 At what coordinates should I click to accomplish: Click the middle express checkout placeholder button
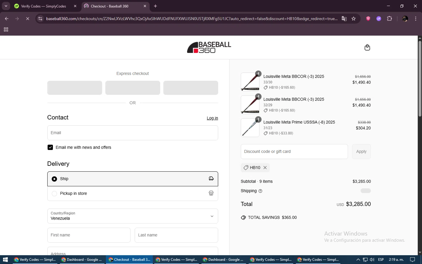133,88
